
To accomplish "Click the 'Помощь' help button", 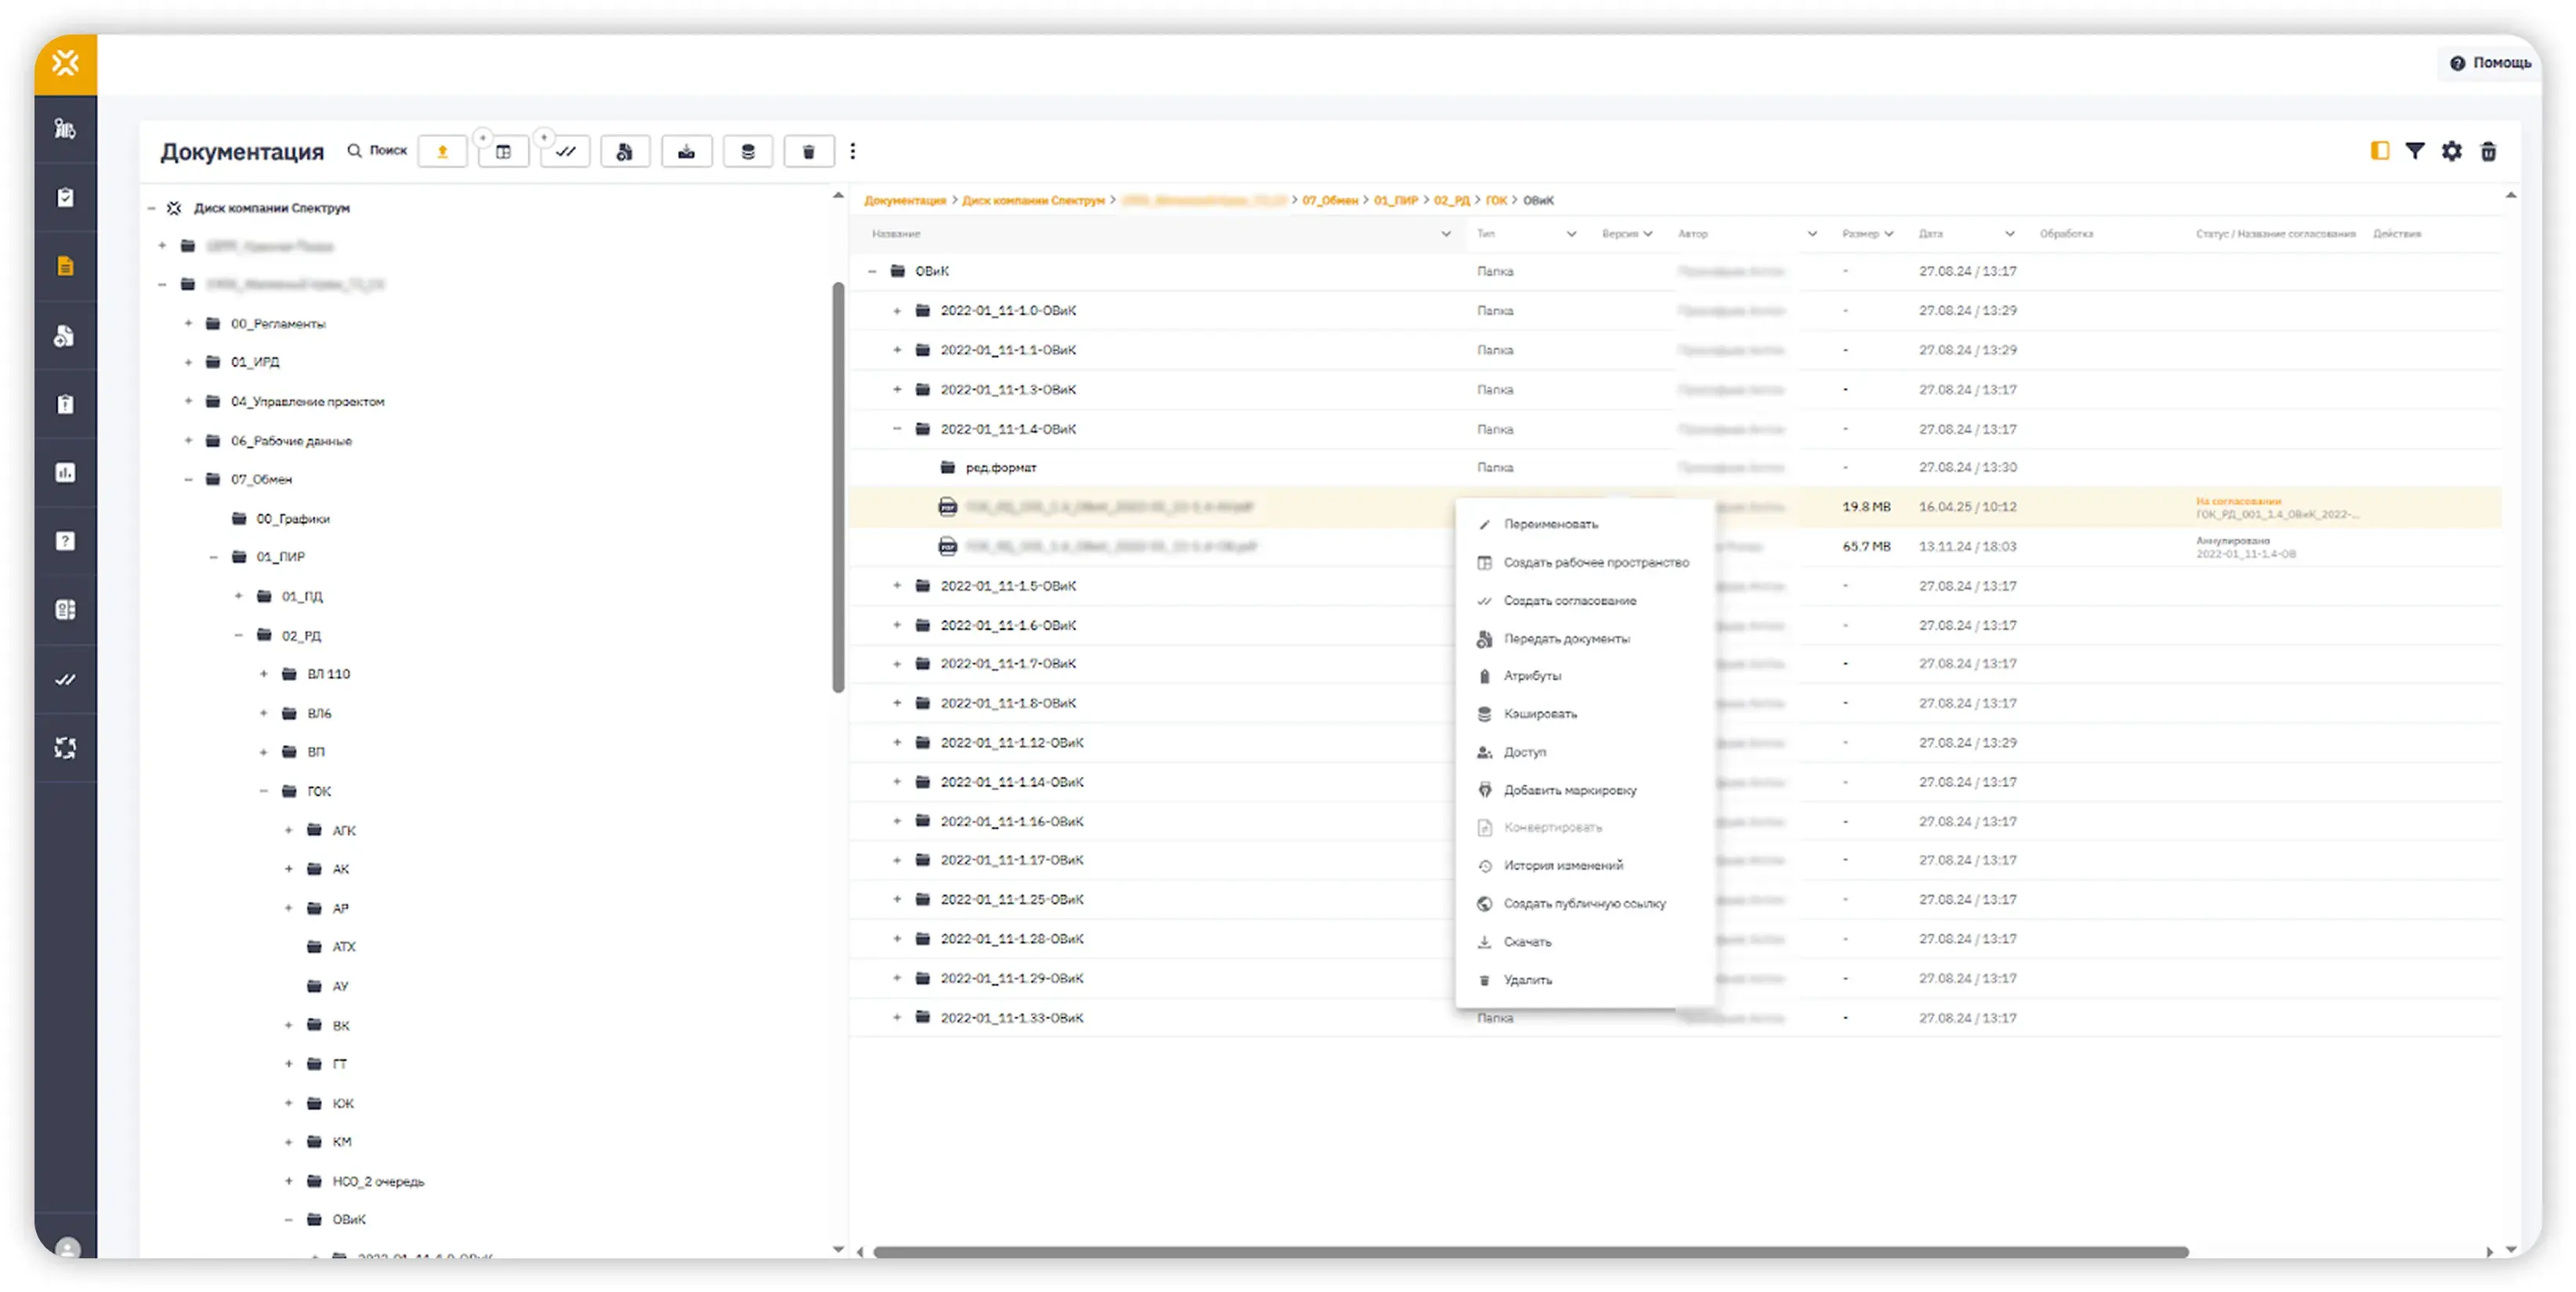I will point(2491,63).
